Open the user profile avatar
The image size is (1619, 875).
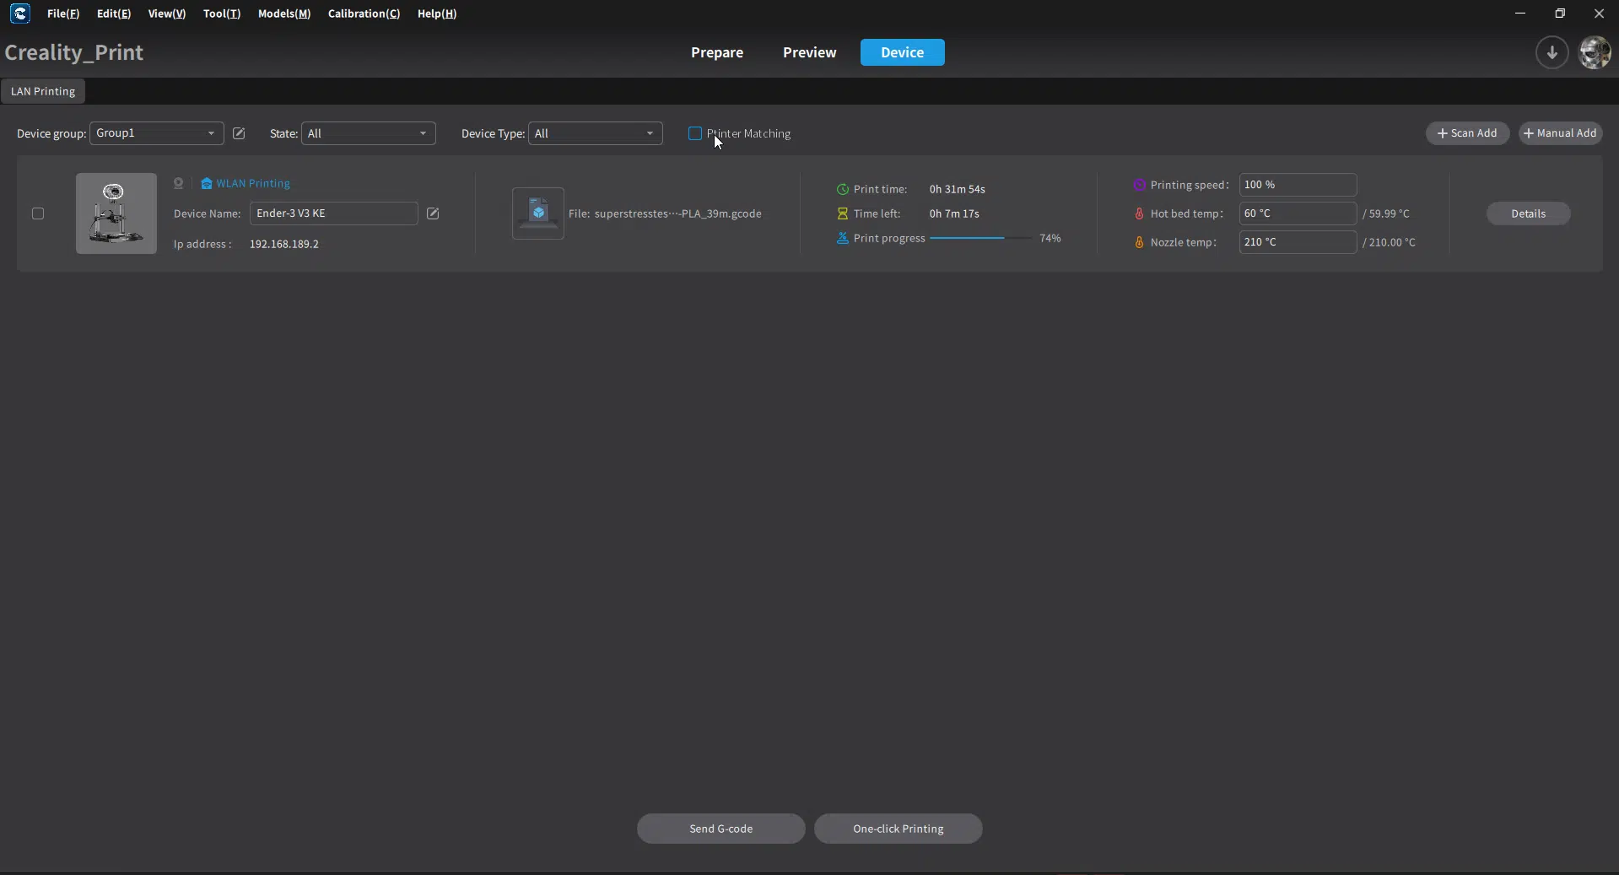tap(1595, 52)
